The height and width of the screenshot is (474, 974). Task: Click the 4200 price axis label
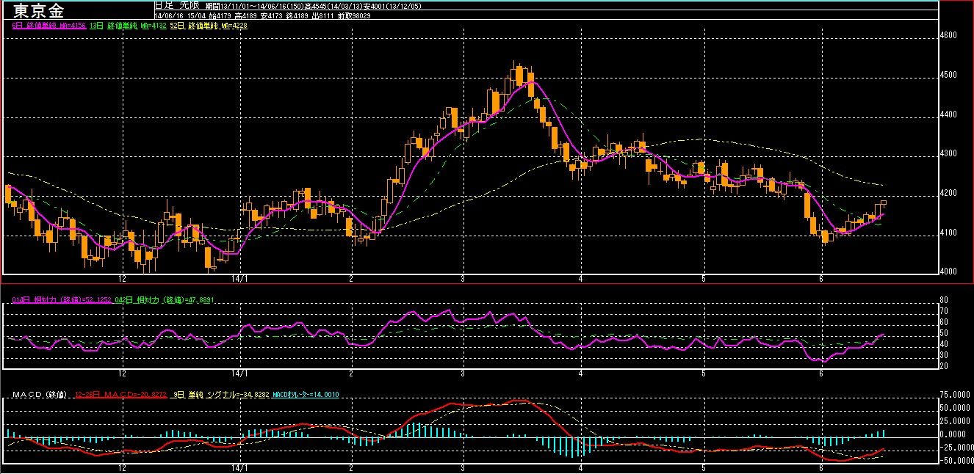pyautogui.click(x=950, y=193)
